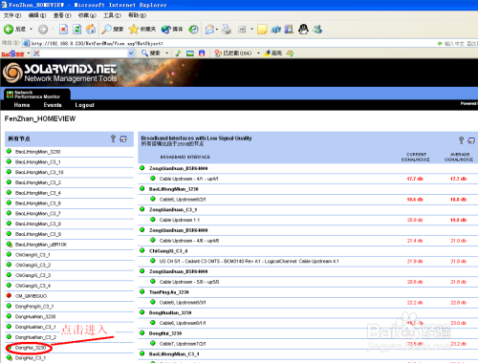This screenshot has width=478, height=363.
Task: Select the Network Performance Monitor tab
Action: click(x=37, y=95)
